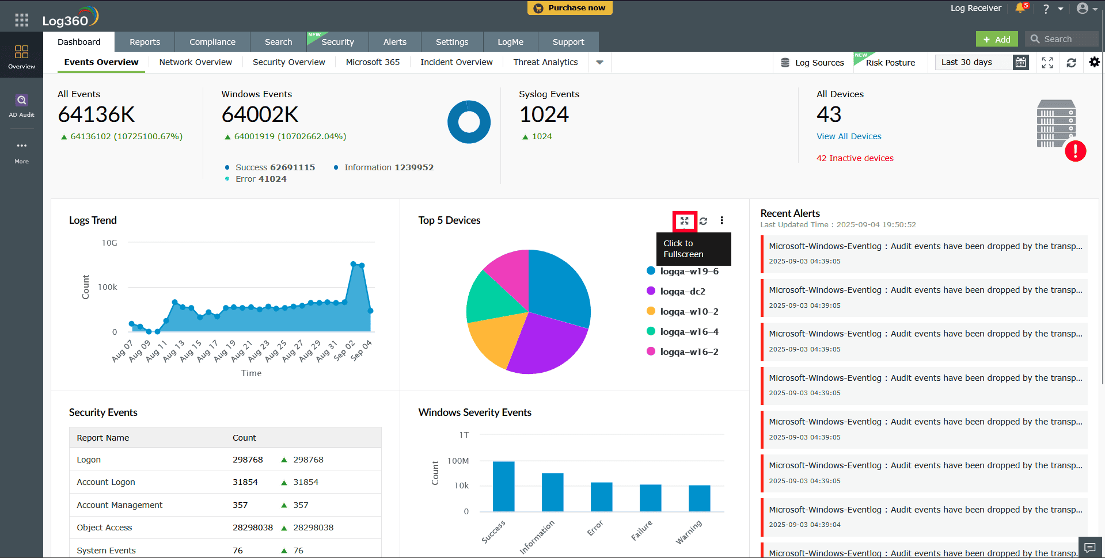Click the Information 1239952 legend entry
1105x558 pixels.
384,167
